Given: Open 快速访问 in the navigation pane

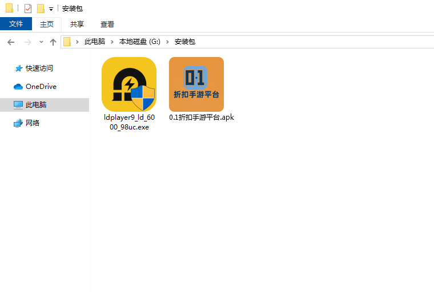Looking at the screenshot, I should 39,68.
